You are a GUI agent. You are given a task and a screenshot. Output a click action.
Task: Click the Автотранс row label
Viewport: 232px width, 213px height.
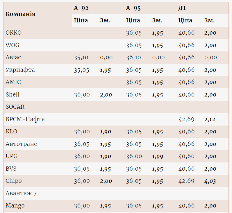point(21,144)
